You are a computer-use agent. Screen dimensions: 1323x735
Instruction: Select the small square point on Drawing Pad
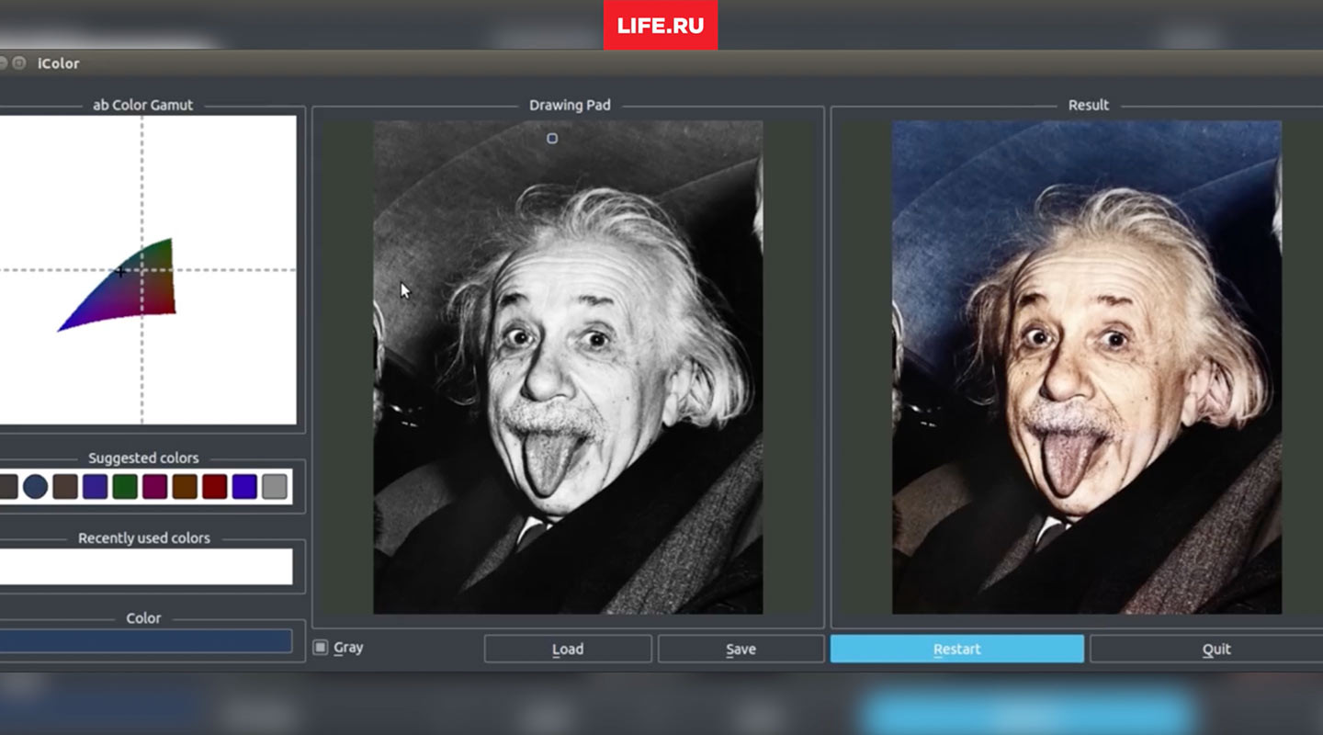tap(552, 139)
